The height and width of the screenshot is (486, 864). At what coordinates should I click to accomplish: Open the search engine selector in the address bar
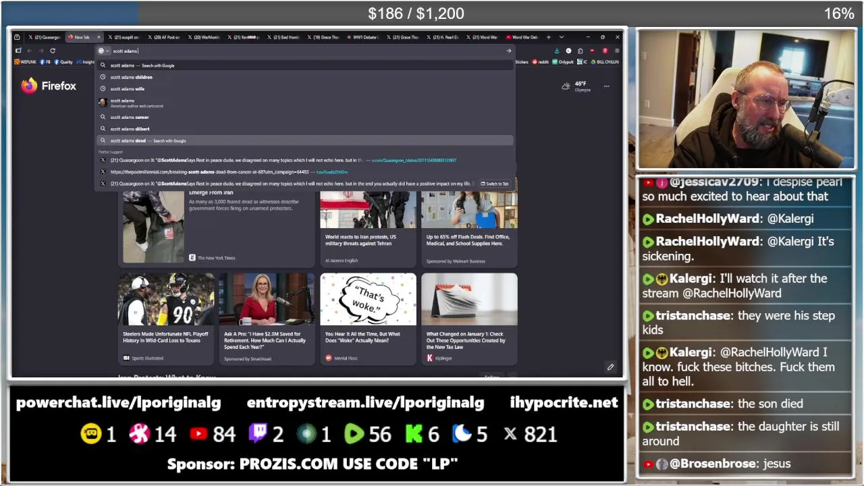(x=103, y=51)
